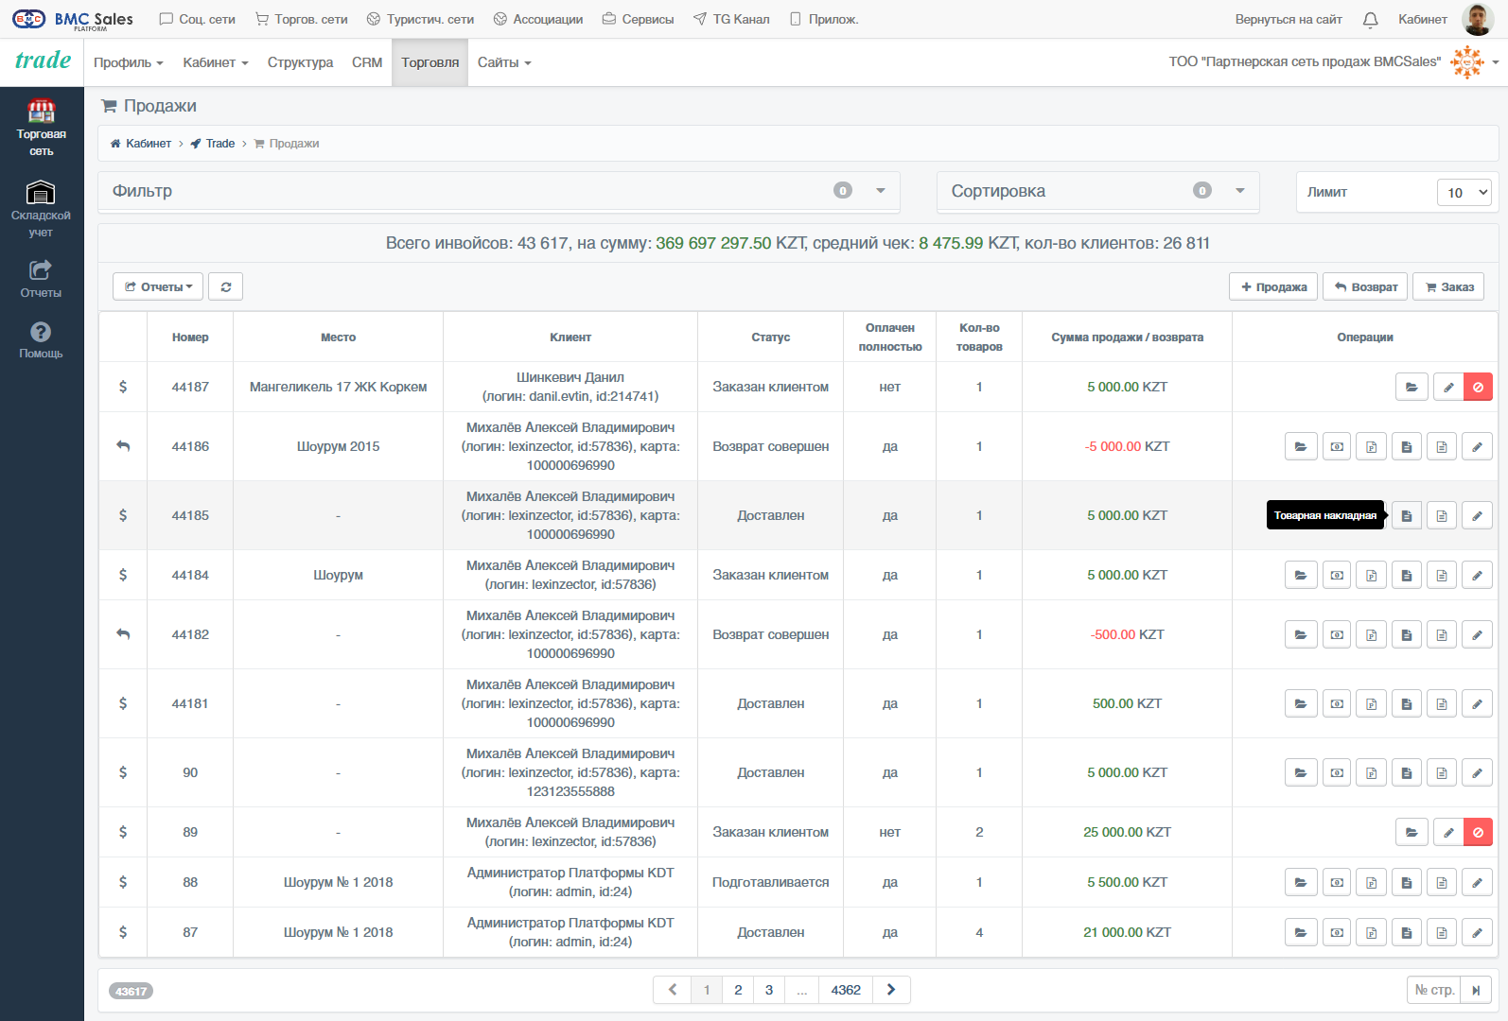The height and width of the screenshot is (1021, 1508).
Task: Click the money payment icon for invoice 44184
Action: click(x=1337, y=575)
